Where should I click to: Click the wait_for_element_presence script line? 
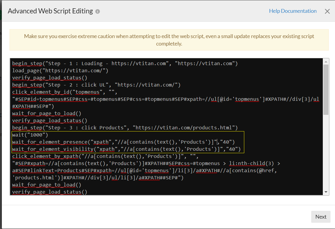[x=119, y=142]
